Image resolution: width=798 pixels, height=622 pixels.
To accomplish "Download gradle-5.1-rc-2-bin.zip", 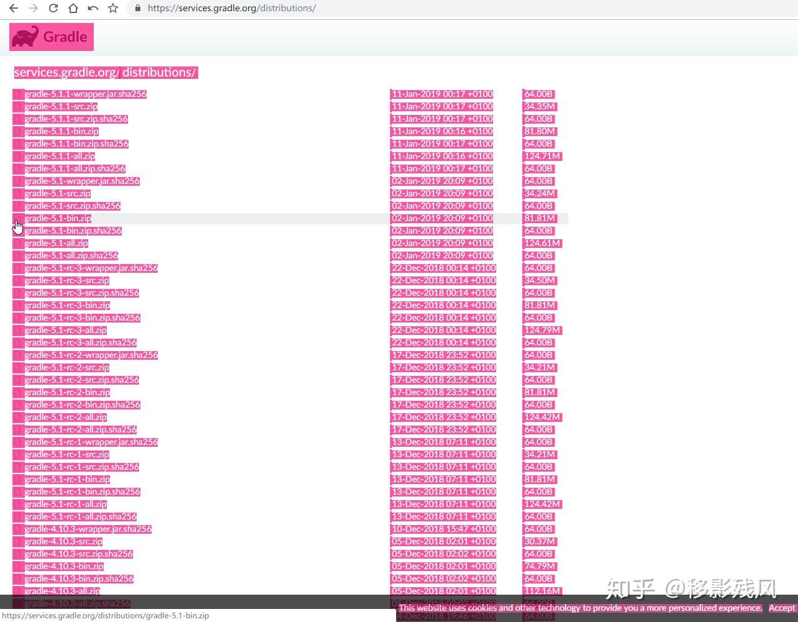I will click(x=67, y=393).
